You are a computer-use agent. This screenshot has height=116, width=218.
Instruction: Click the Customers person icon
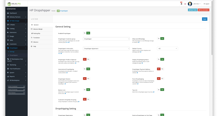8,44
